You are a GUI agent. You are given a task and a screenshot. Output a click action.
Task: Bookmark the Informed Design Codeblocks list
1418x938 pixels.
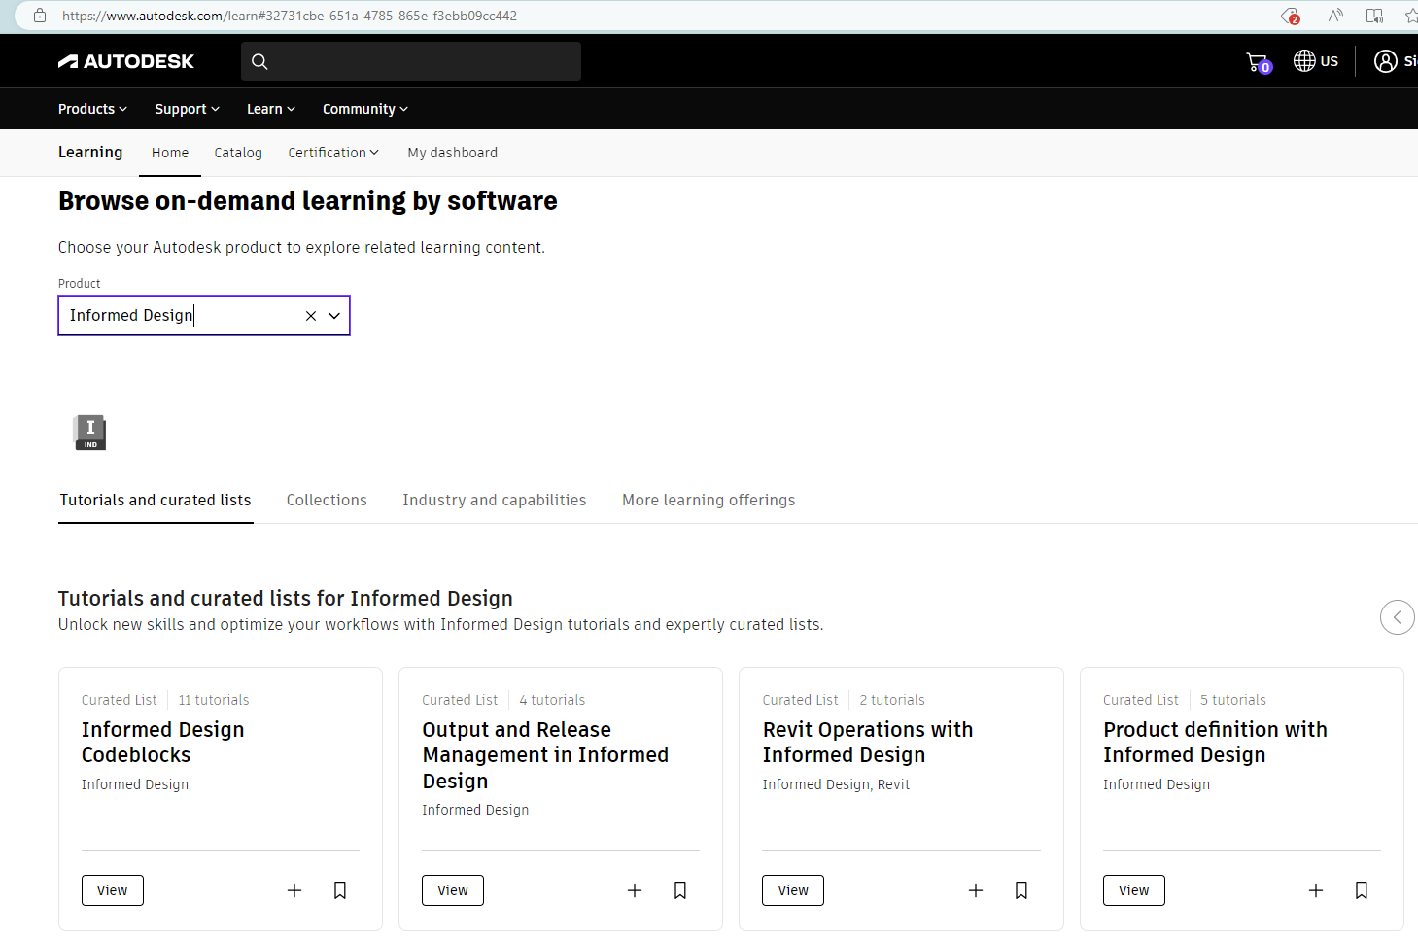pyautogui.click(x=340, y=890)
